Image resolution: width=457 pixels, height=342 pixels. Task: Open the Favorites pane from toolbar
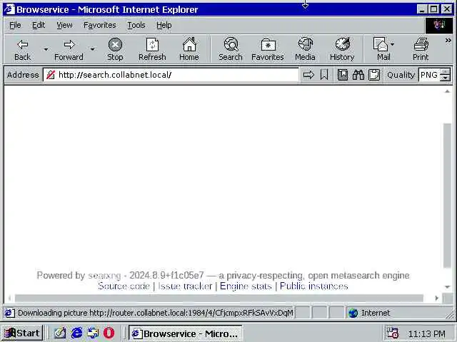[x=268, y=50]
